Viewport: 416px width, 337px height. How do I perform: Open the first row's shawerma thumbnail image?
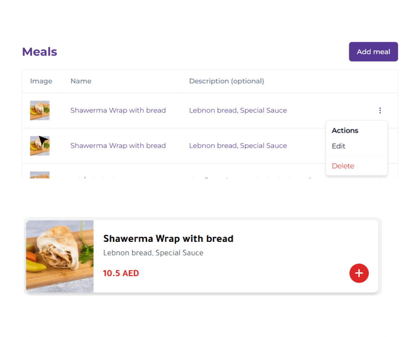coord(40,110)
